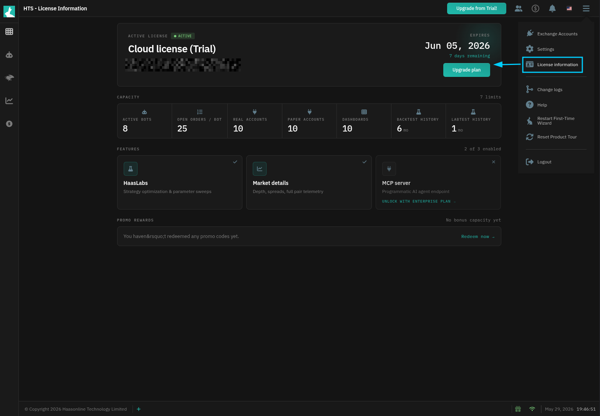Click the Backtest History capacity cell

[419, 121]
